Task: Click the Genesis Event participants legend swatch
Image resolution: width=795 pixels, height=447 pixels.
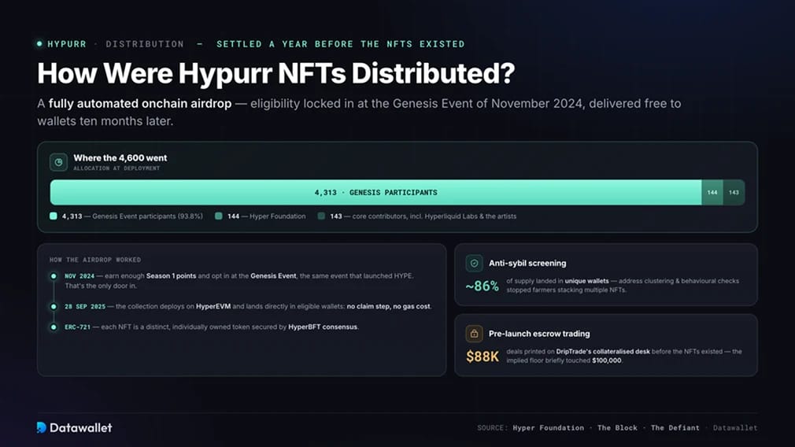Action: point(54,216)
